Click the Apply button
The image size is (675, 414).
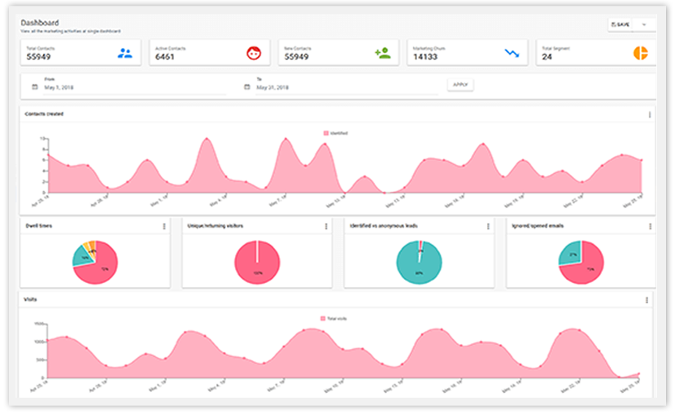[x=460, y=85]
